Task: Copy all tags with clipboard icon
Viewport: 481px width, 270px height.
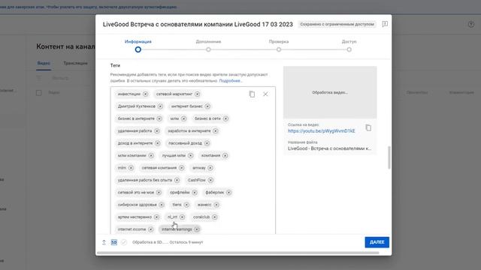Action: pyautogui.click(x=252, y=94)
